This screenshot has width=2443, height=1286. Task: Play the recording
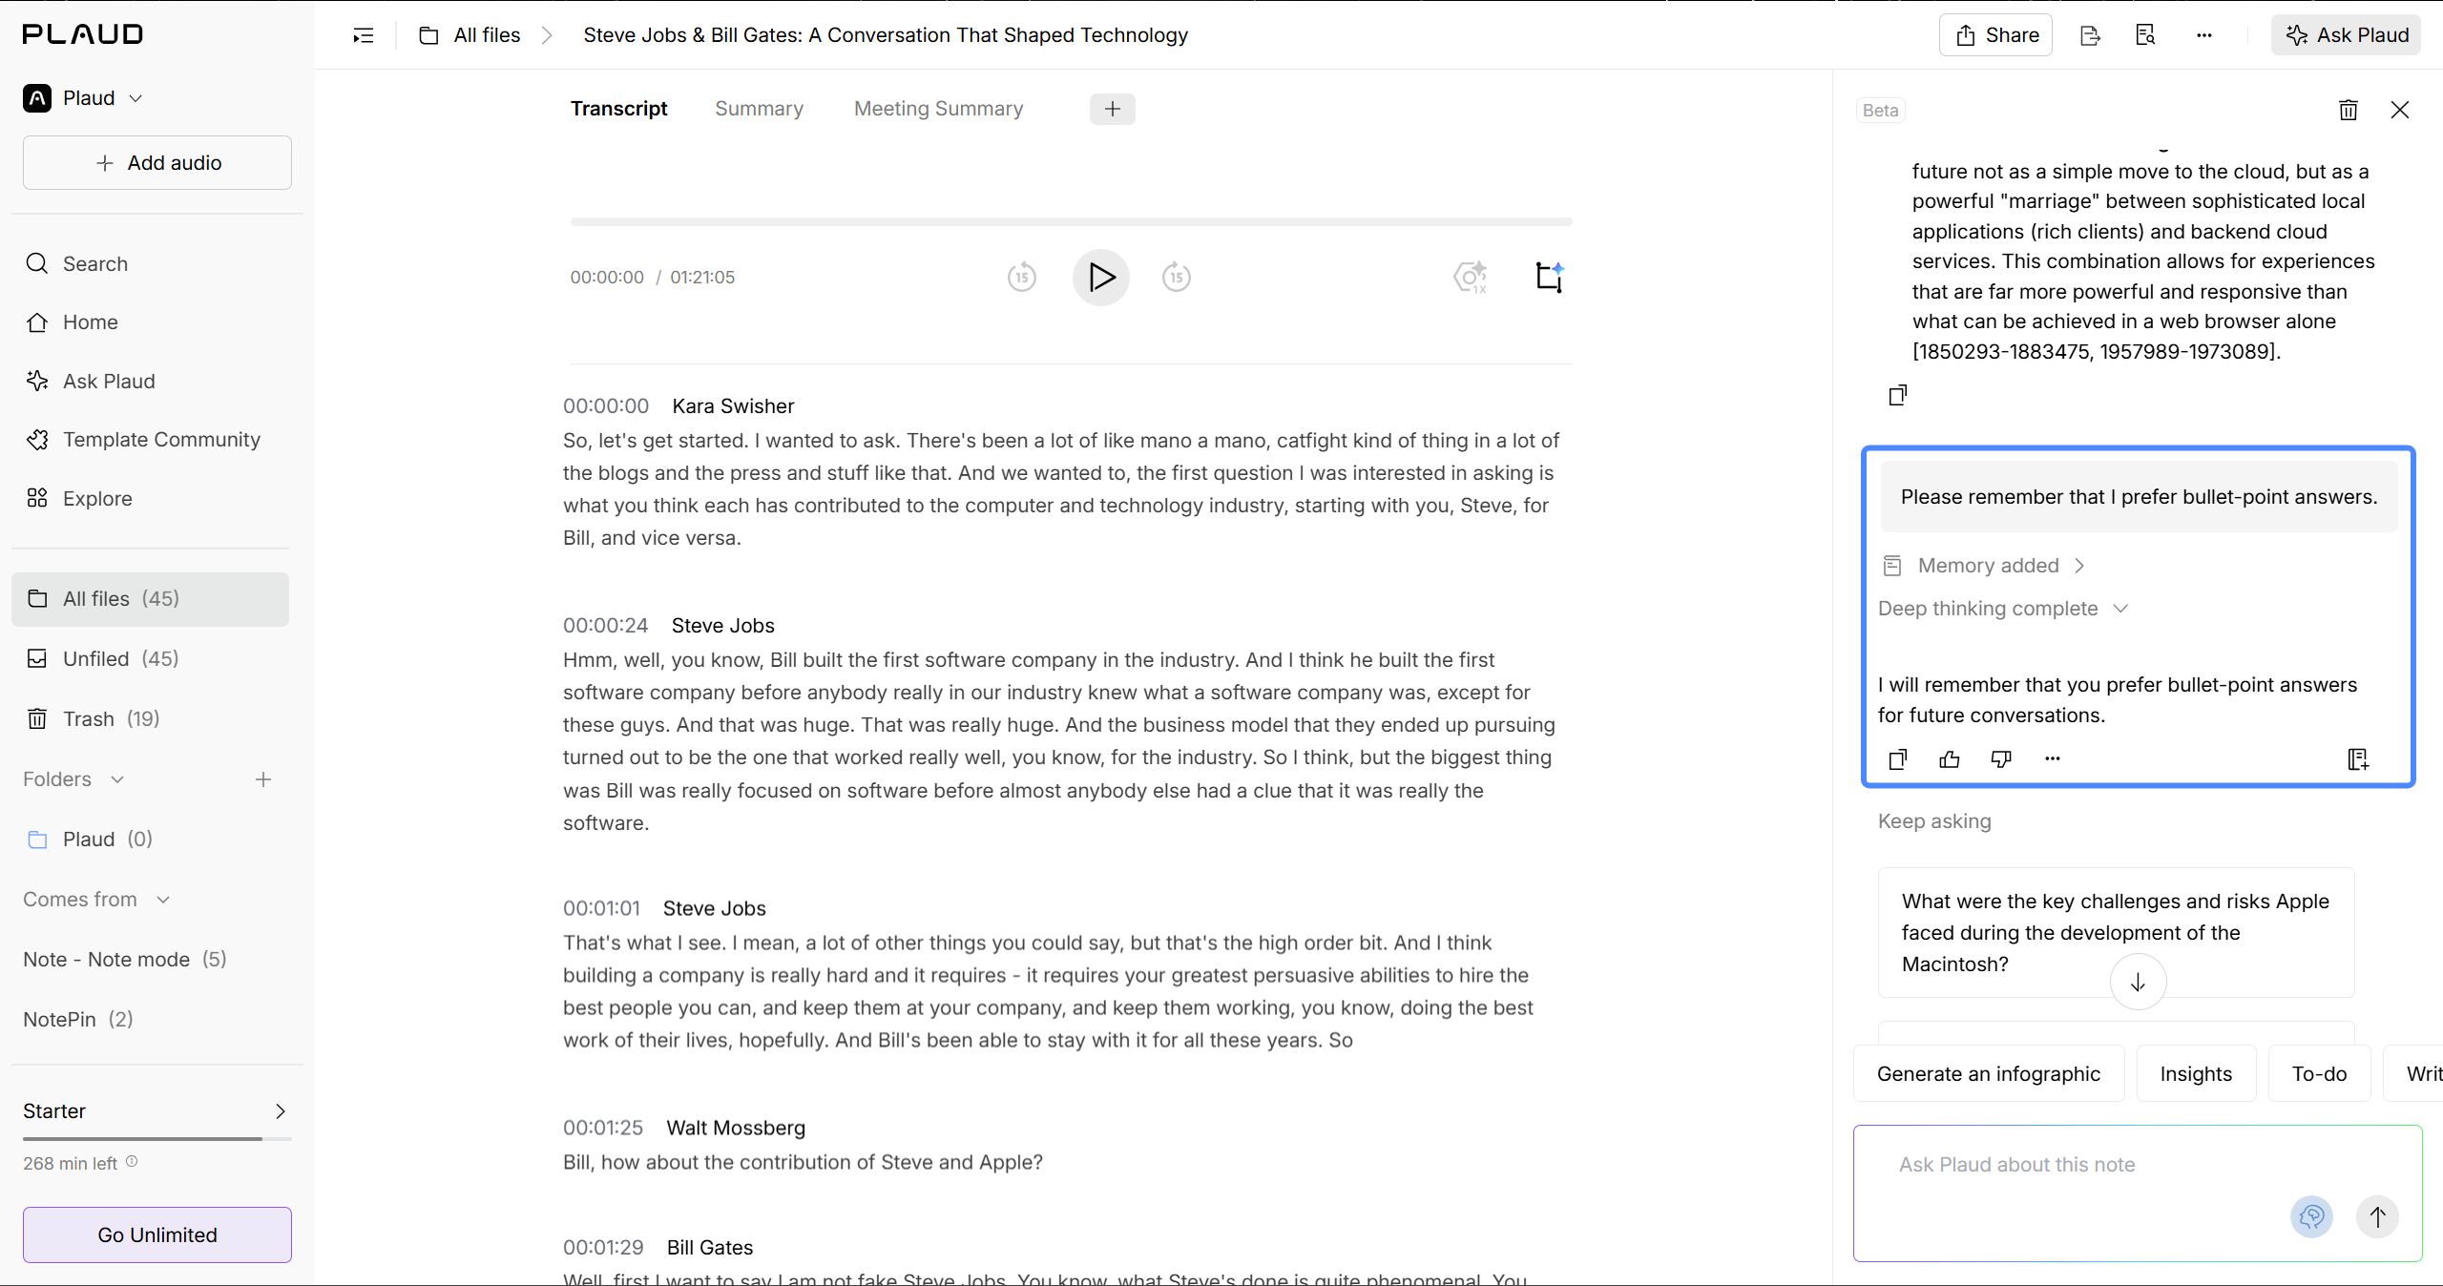tap(1100, 278)
